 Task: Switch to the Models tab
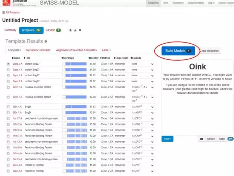(53, 30)
